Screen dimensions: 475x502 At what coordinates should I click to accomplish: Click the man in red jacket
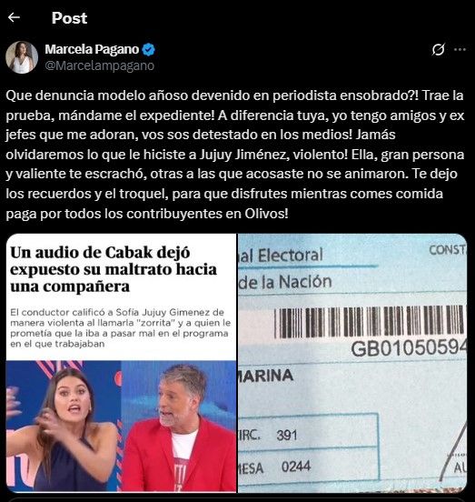coord(179,427)
